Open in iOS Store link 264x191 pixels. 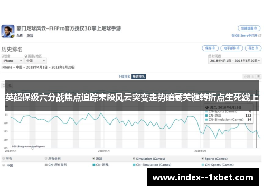click(244, 35)
